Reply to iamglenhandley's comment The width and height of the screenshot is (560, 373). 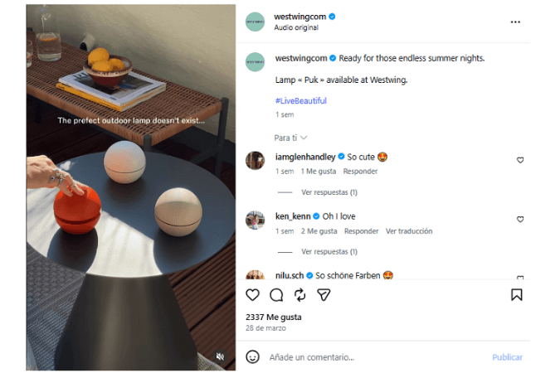(x=360, y=172)
